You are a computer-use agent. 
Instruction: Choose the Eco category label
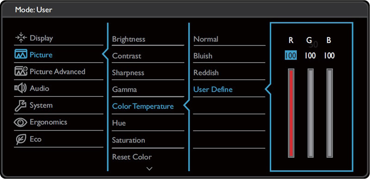click(x=36, y=139)
